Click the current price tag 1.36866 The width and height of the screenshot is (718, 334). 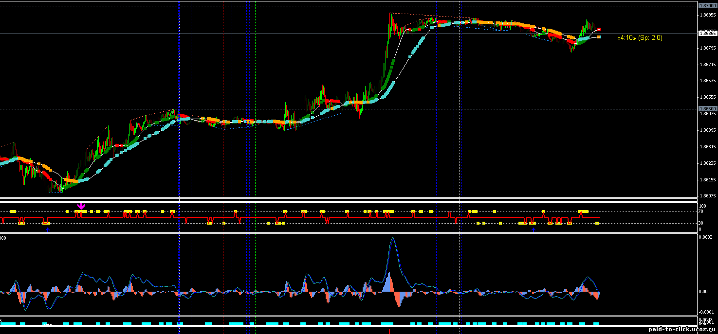707,34
